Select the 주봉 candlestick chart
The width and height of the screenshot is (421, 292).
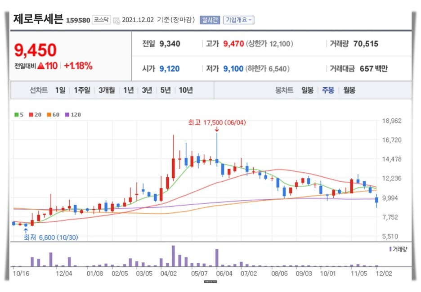328,90
